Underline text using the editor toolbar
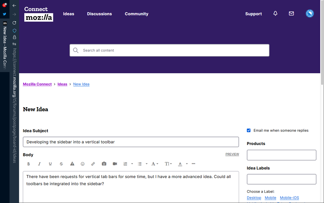Image resolution: width=324 pixels, height=203 pixels. click(x=50, y=164)
